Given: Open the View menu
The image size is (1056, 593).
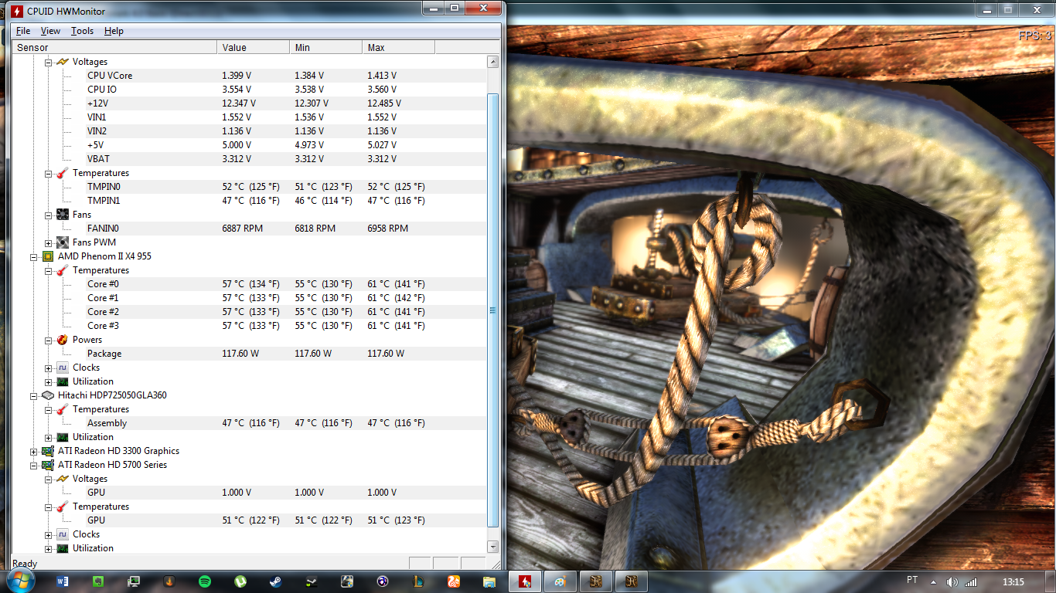Looking at the screenshot, I should [50, 31].
